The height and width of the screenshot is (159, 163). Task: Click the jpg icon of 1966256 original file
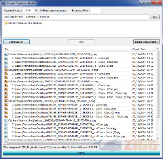[6, 121]
